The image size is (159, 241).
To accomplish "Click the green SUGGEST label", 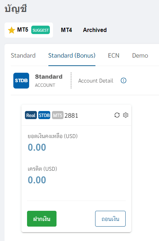I will tap(41, 30).
